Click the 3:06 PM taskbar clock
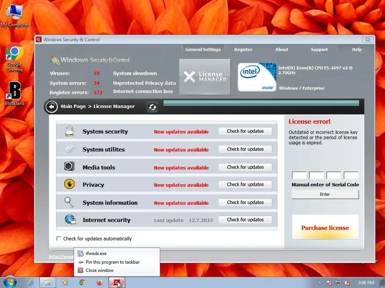Screen dimensions: 385x288 366,283
